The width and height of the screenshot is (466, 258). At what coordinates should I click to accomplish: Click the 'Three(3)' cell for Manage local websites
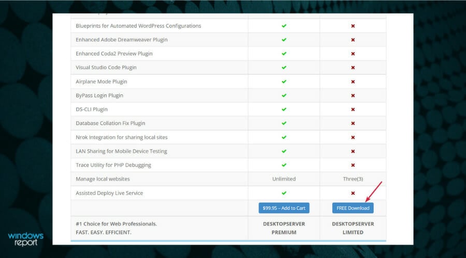tap(353, 179)
